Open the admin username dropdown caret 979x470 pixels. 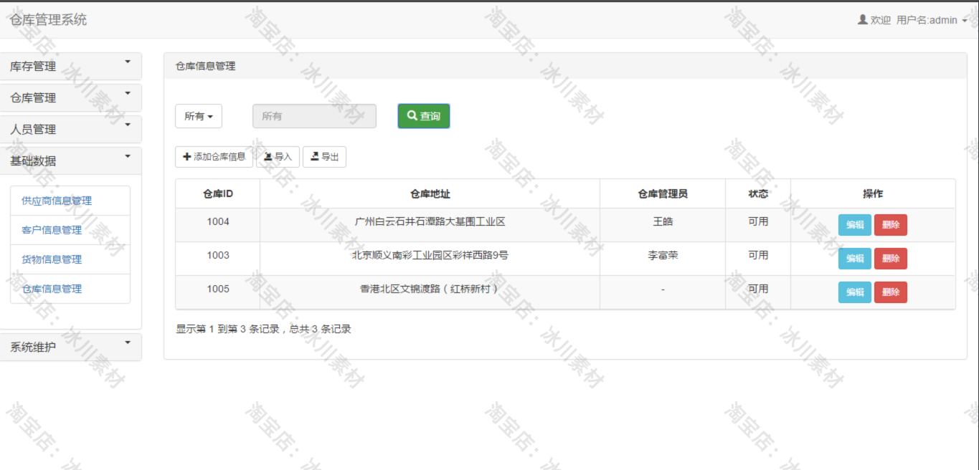coord(965,21)
